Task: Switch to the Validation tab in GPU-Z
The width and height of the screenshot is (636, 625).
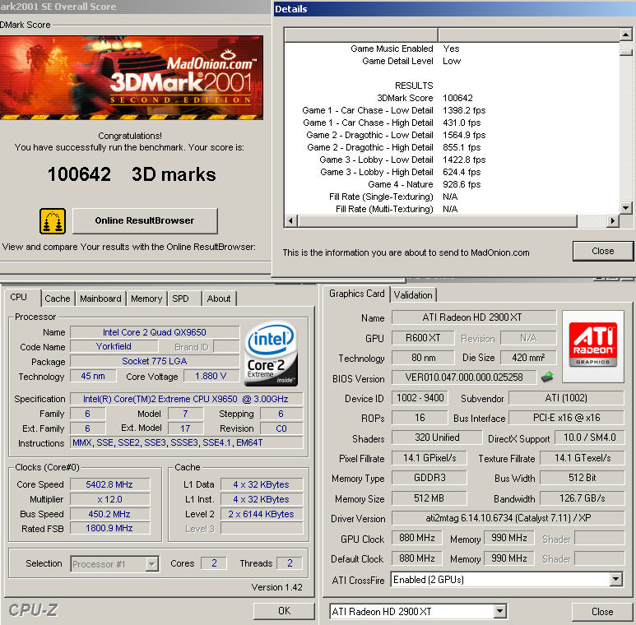Action: coord(413,295)
